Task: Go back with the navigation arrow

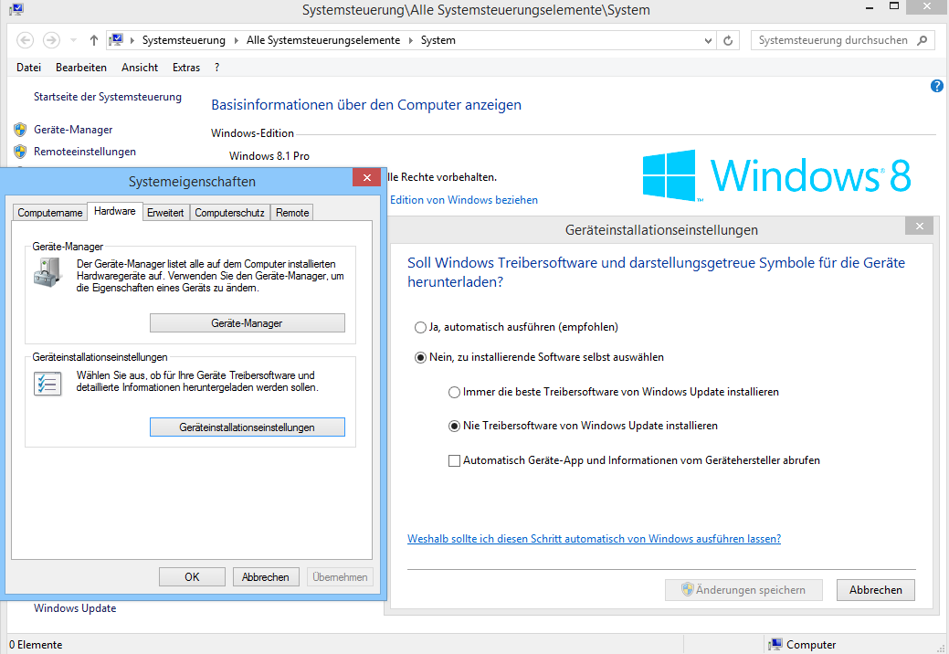Action: click(25, 40)
